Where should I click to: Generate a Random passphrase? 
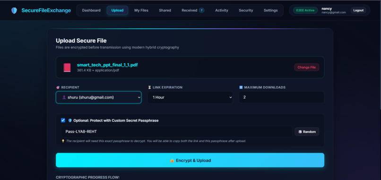point(307,132)
